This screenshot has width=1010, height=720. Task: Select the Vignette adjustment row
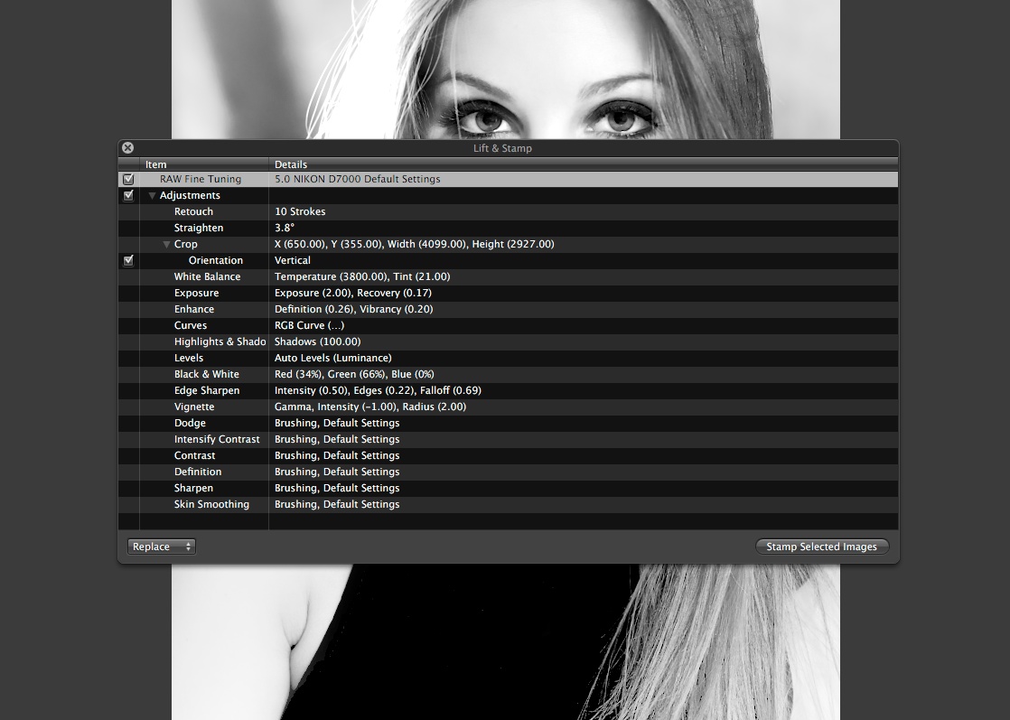[194, 407]
